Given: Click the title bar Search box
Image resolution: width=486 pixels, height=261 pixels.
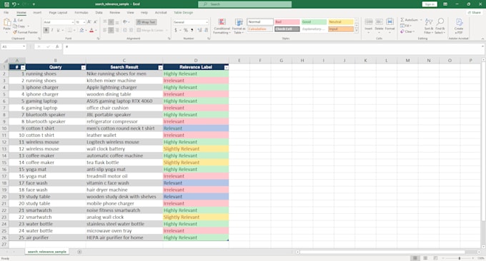Looking at the screenshot, I should click(245, 4).
